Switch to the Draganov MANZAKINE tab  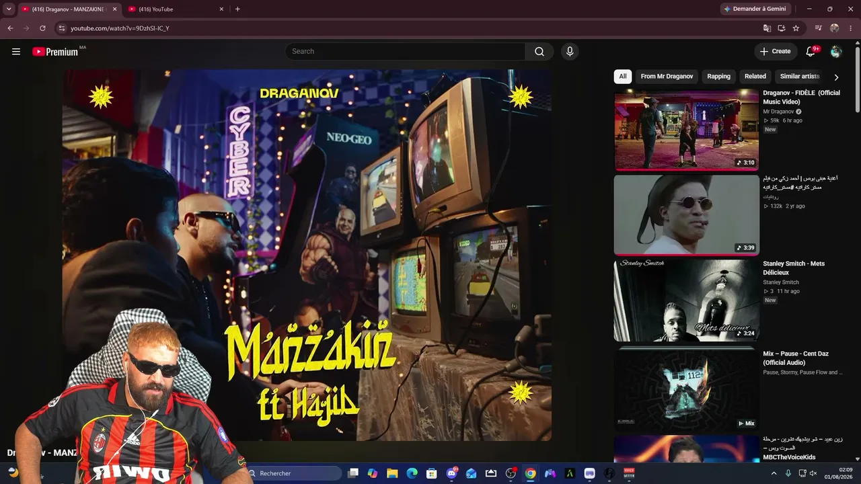(69, 9)
